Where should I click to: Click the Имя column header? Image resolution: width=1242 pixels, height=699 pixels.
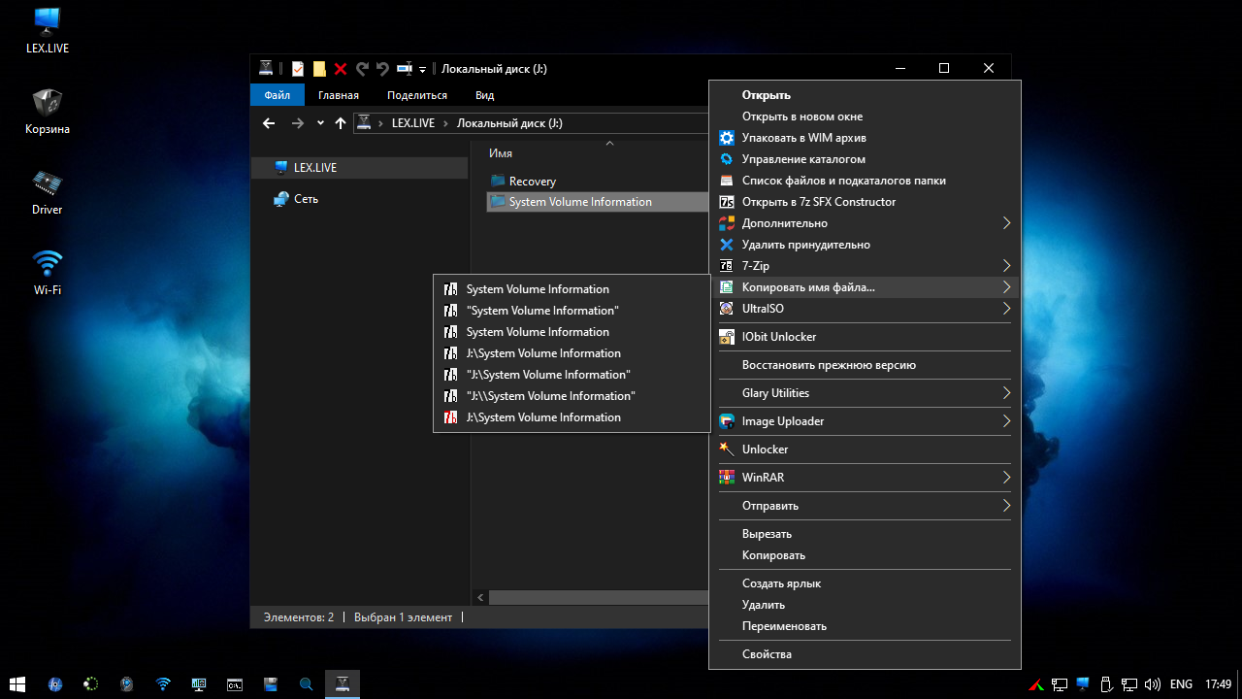click(x=501, y=153)
